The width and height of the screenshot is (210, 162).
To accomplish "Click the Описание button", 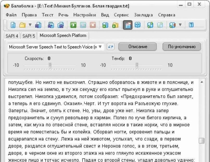I will pyautogui.click(x=138, y=47).
